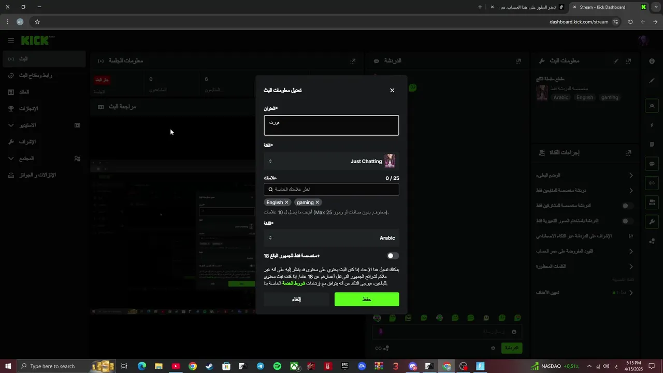This screenshot has width=663, height=373.
Task: Pop out the session info panel
Action: pos(353,61)
